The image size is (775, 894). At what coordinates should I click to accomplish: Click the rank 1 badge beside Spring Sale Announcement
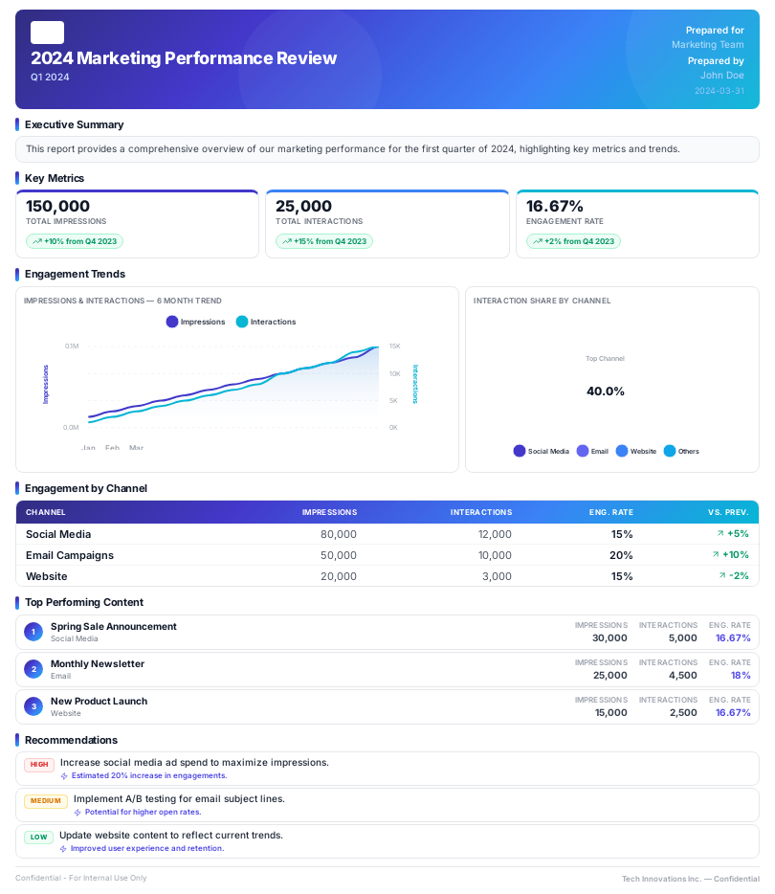click(x=33, y=632)
